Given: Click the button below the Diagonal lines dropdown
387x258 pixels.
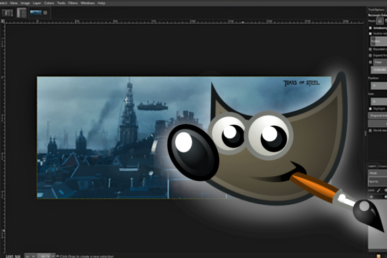Looking at the screenshot, I should point(378,124).
